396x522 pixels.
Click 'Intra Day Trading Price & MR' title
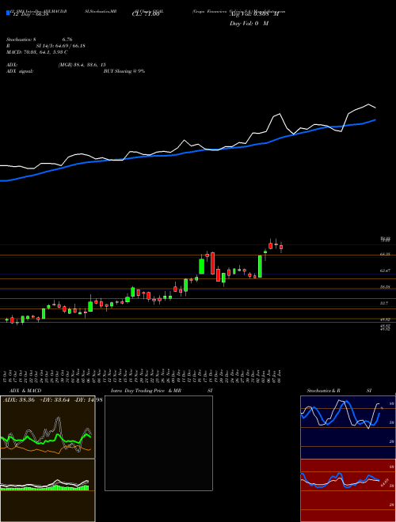click(x=147, y=391)
